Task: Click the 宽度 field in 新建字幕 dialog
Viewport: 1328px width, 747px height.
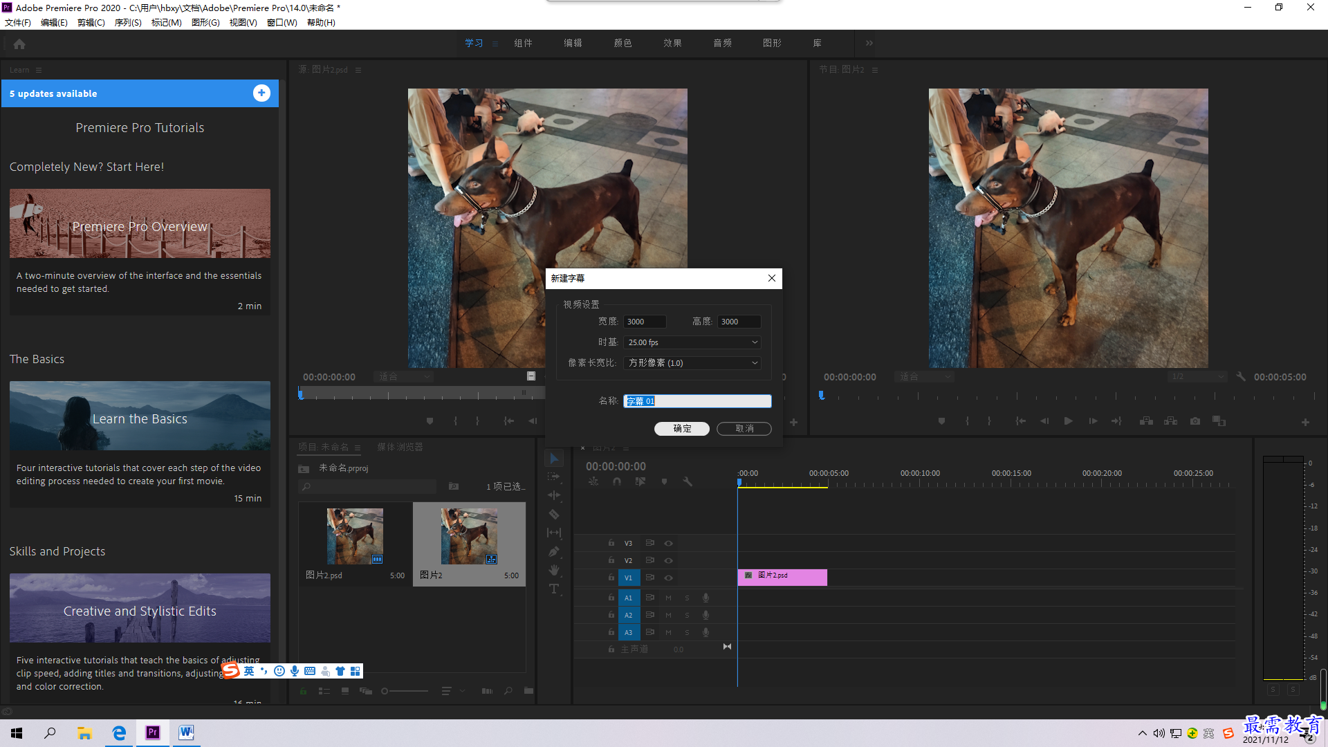Action: 645,322
